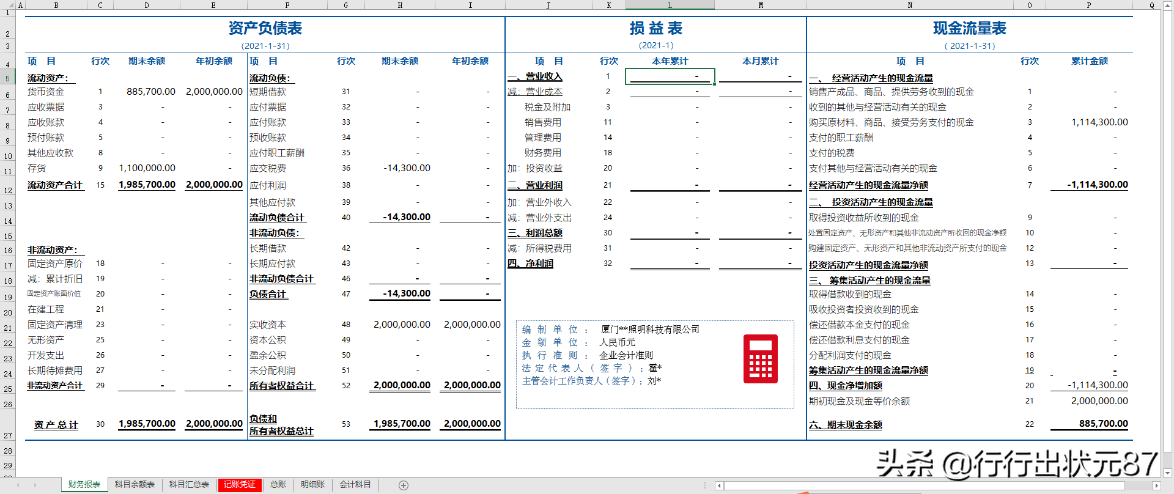
Task: Select column H header
Action: click(x=400, y=5)
